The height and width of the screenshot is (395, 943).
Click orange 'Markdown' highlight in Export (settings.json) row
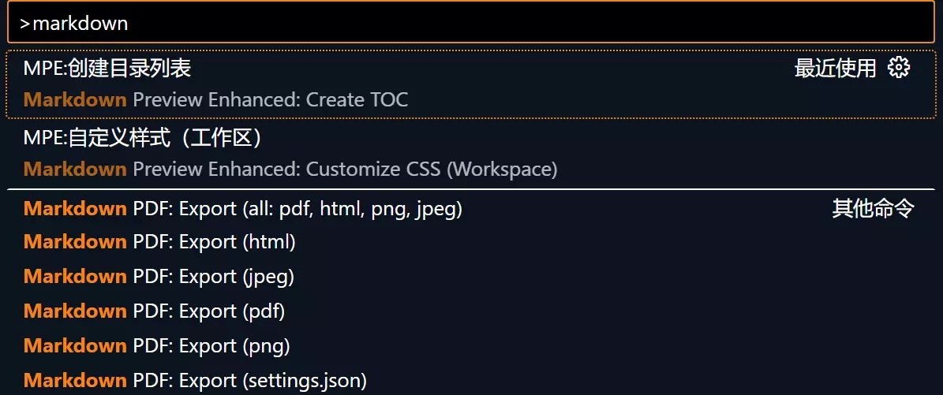75,381
